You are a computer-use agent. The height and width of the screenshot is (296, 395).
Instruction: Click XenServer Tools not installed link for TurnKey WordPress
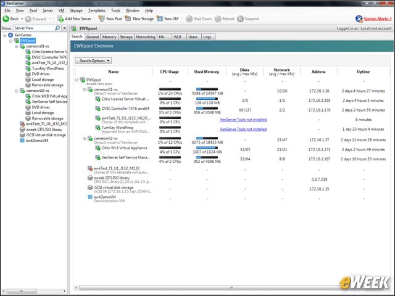(243, 129)
